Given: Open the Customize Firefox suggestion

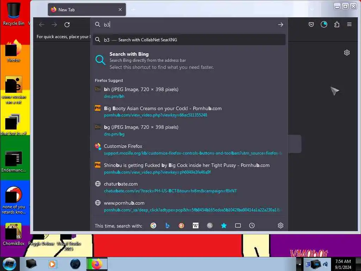Looking at the screenshot, I should tap(189, 149).
